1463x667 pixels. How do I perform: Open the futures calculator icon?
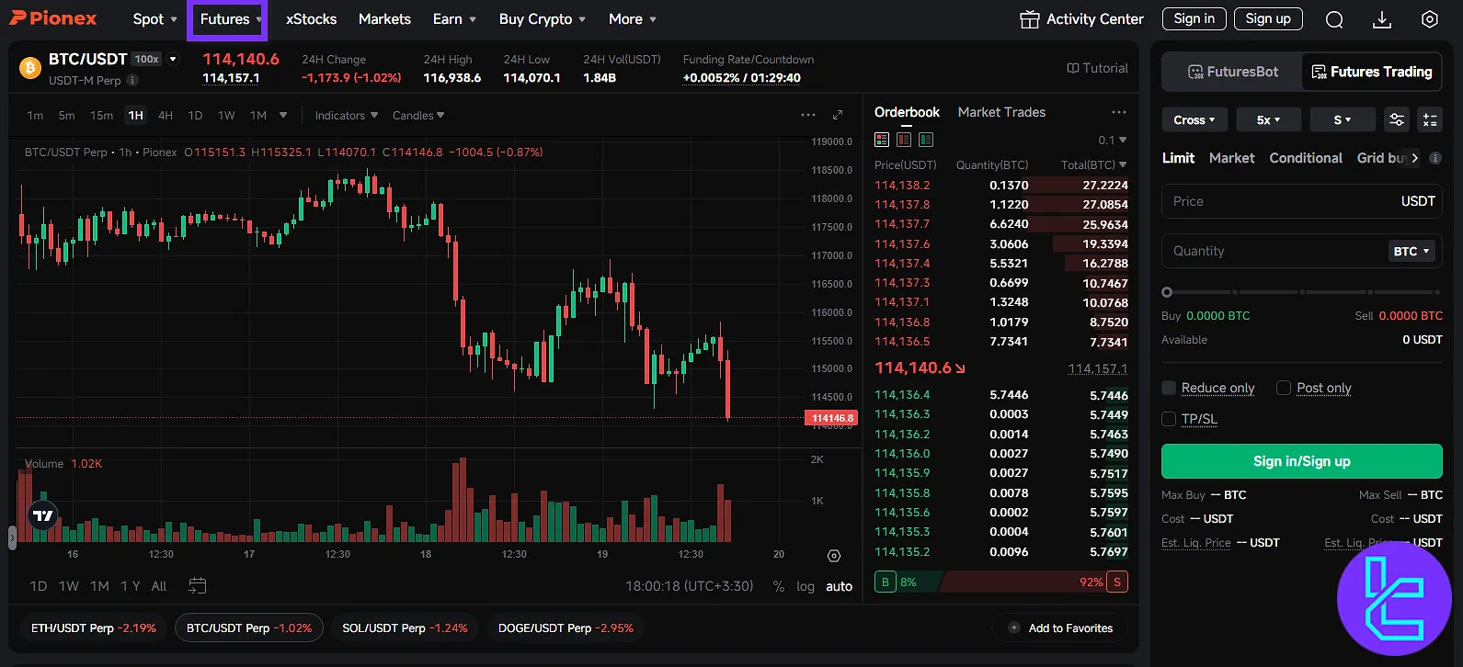[x=1429, y=119]
